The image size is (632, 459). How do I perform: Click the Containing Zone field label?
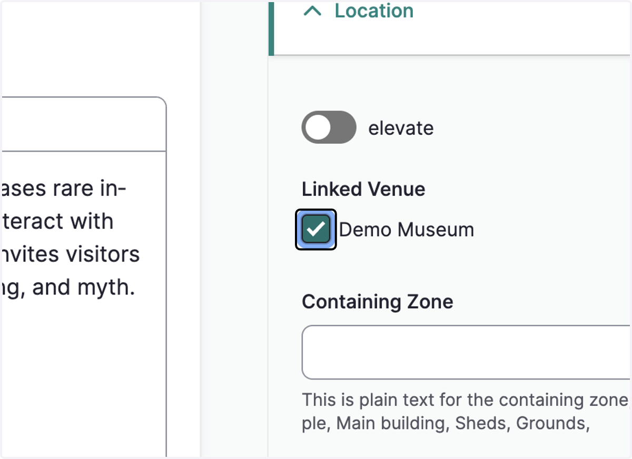click(x=378, y=302)
